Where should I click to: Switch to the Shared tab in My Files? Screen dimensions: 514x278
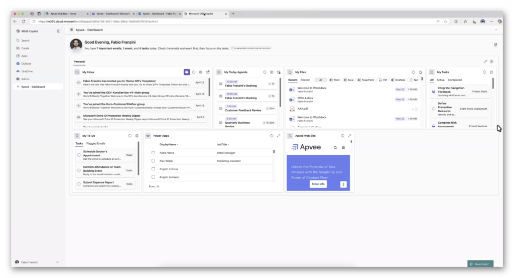tap(305, 80)
